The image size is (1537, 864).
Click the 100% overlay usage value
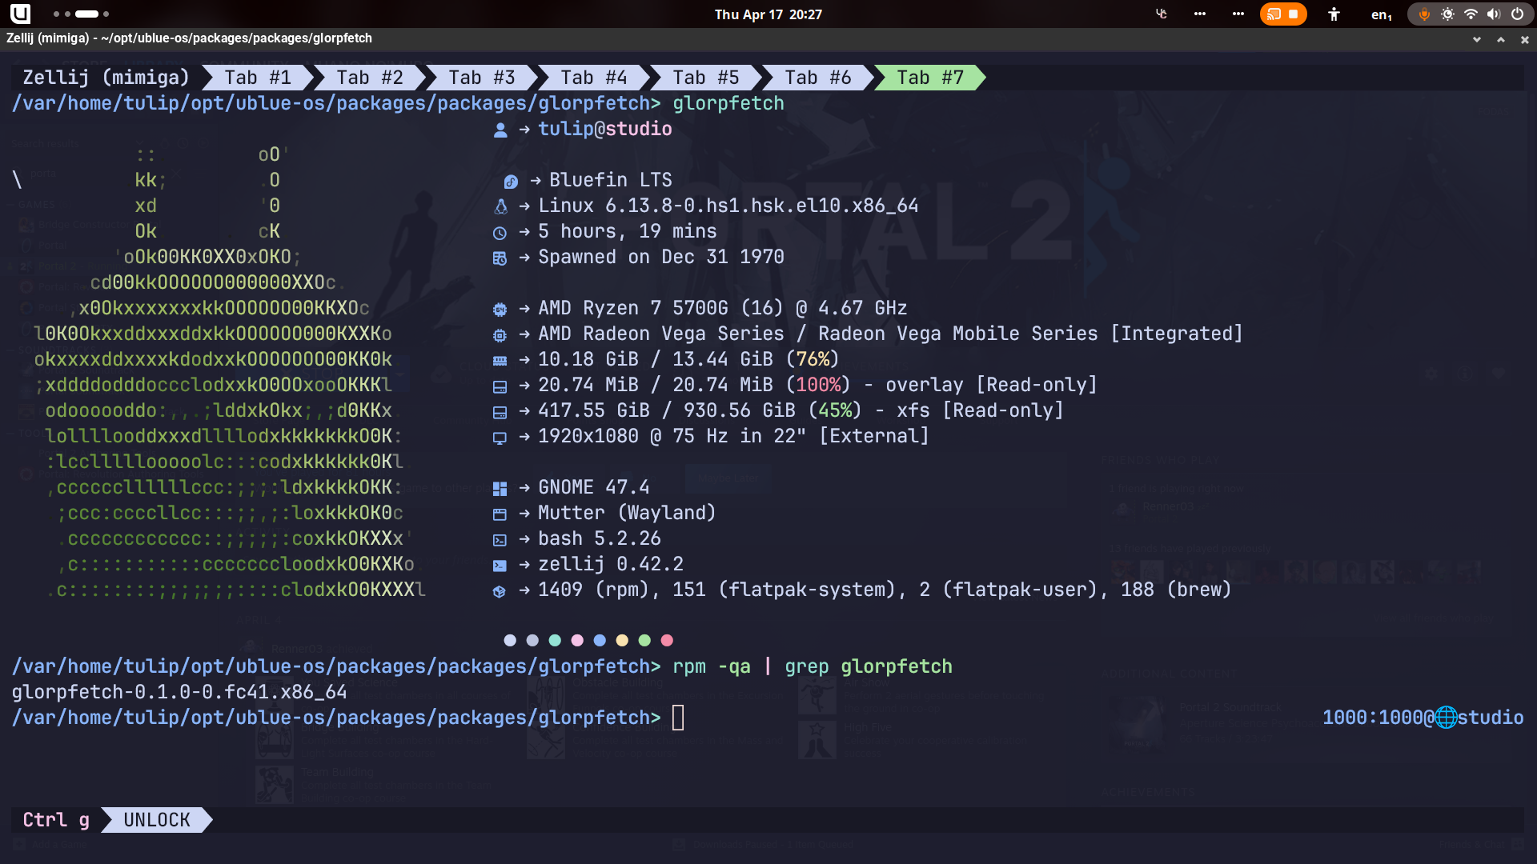coord(818,385)
